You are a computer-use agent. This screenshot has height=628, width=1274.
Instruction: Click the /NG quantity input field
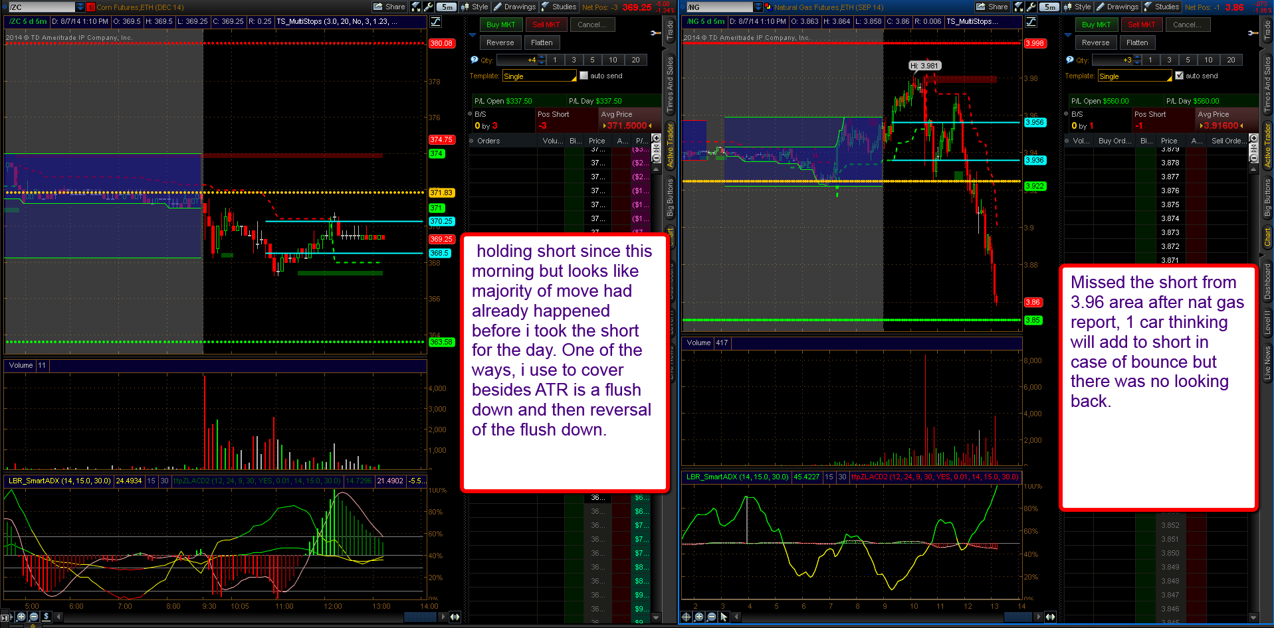1113,60
